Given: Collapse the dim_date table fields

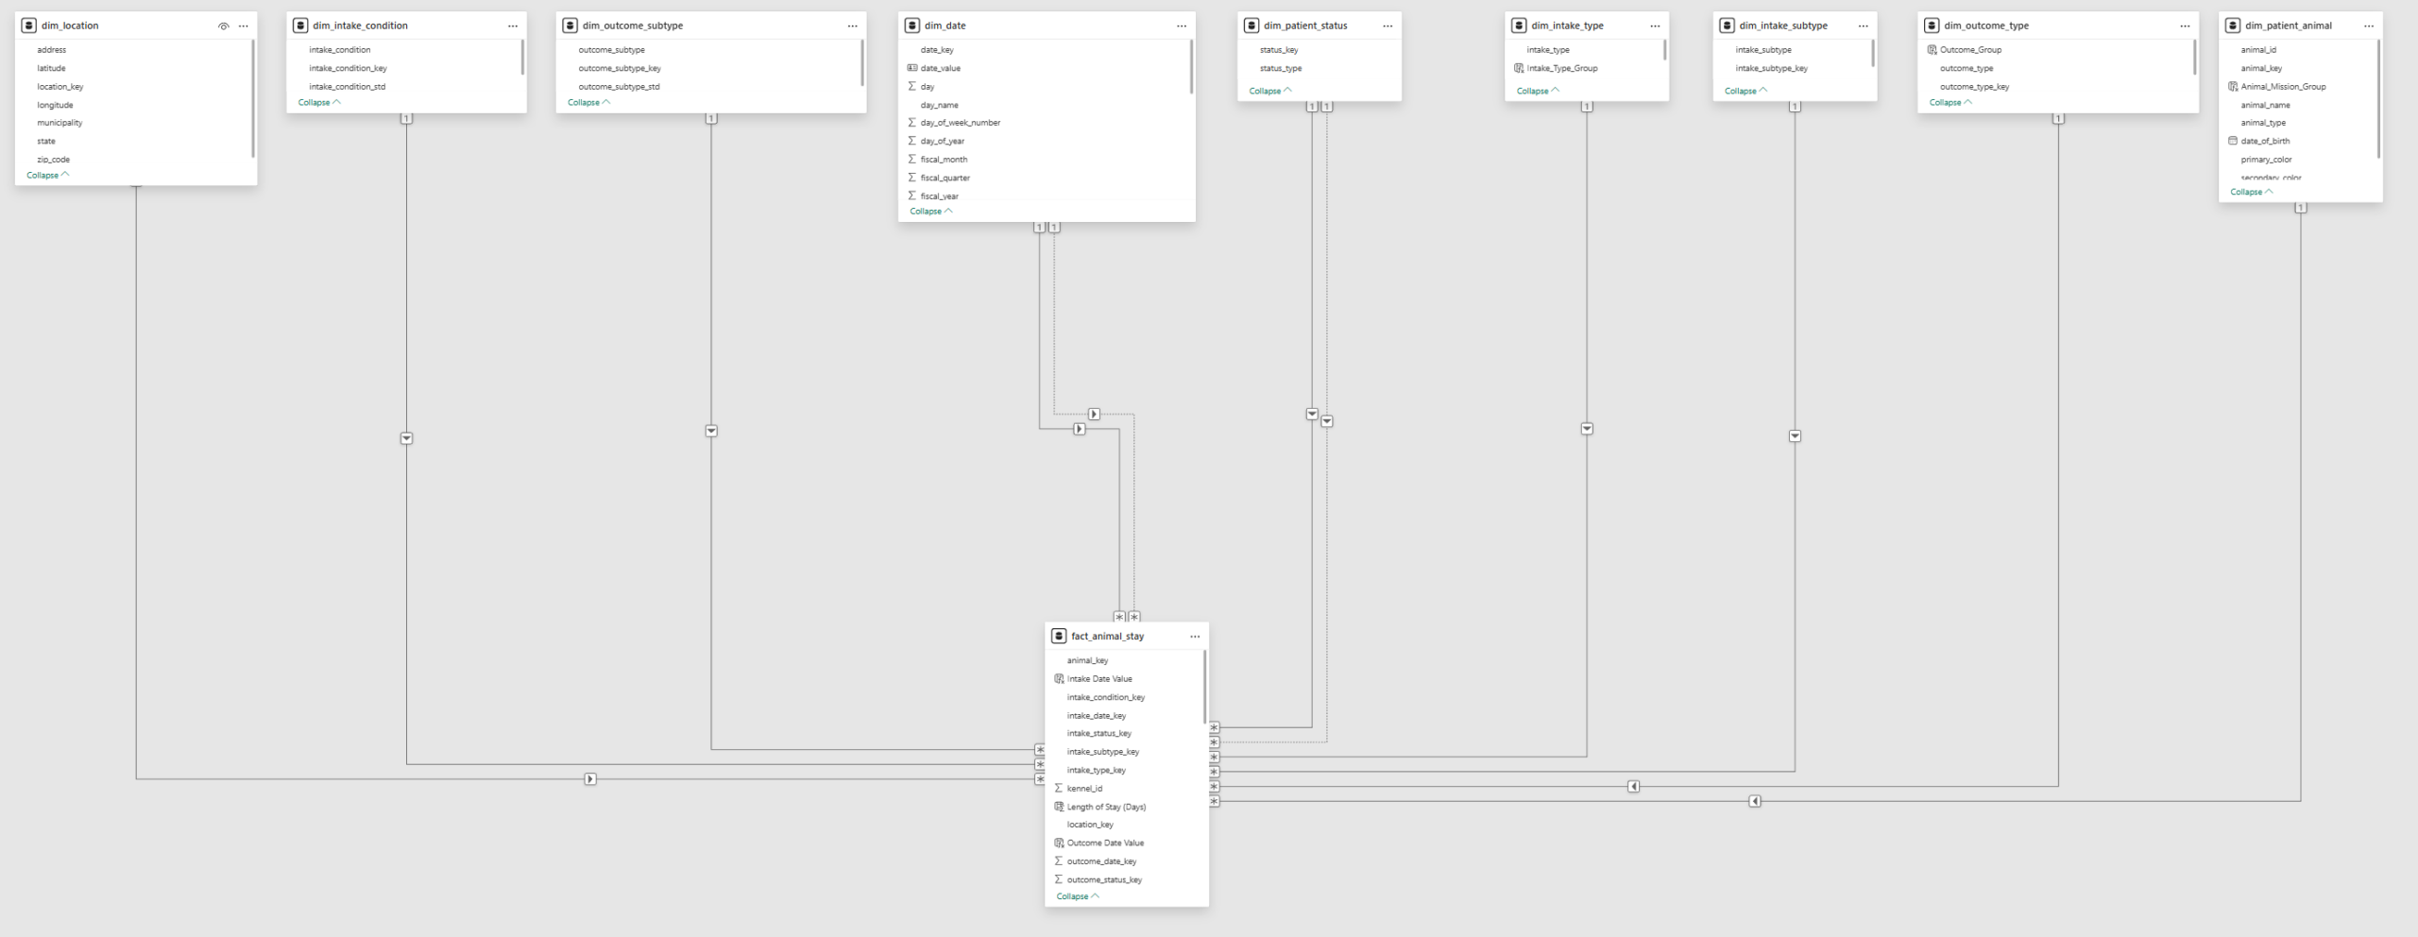Looking at the screenshot, I should click(930, 212).
